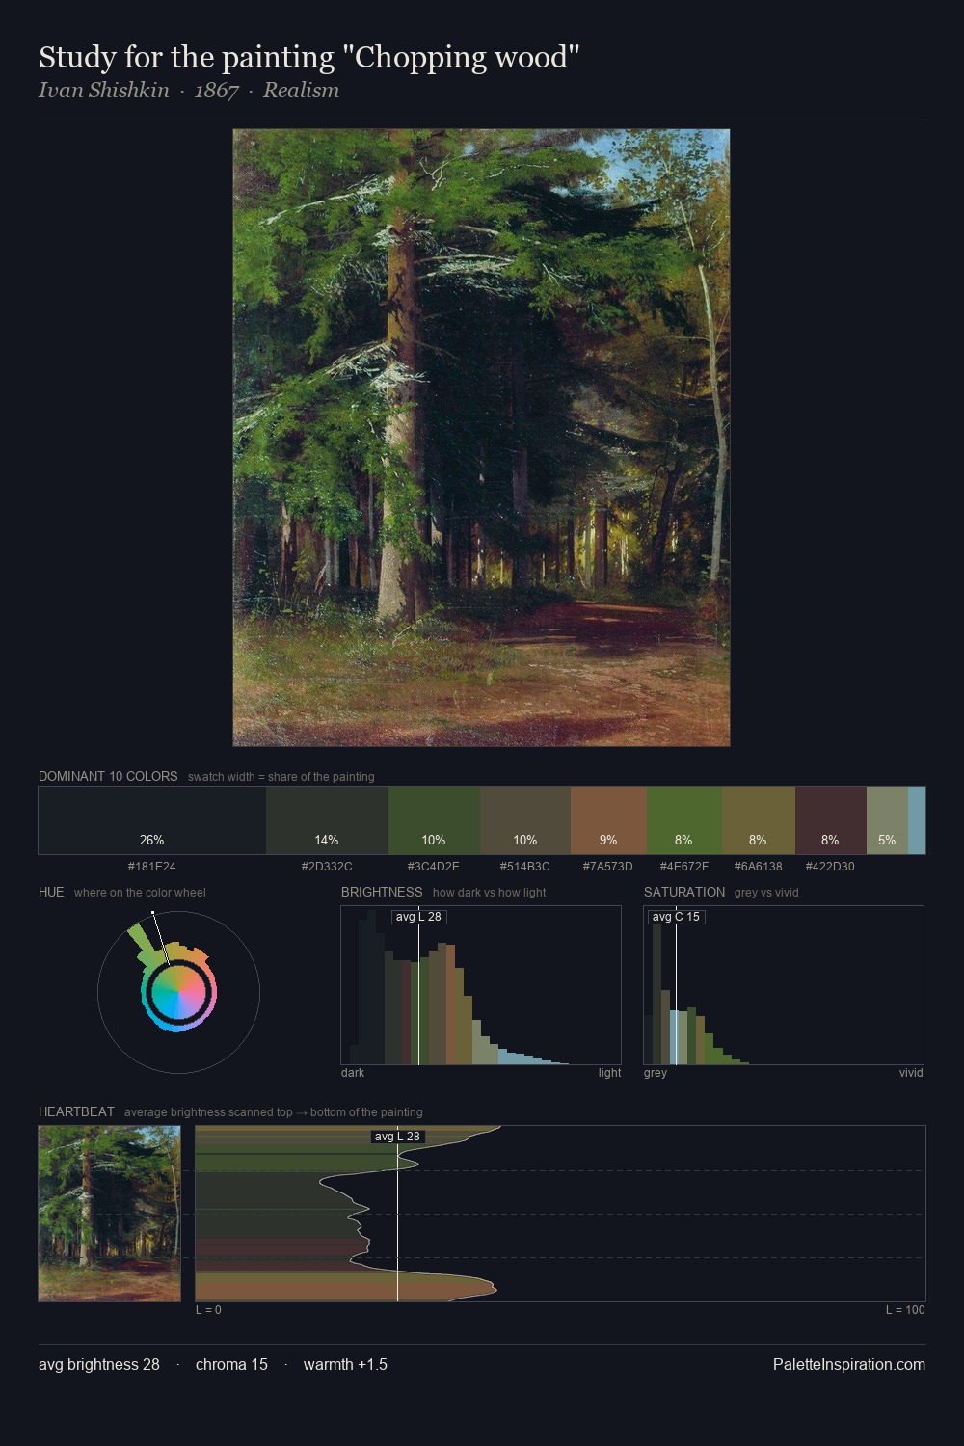Open the PaletteInspiration.com link
This screenshot has width=964, height=1446.
click(x=849, y=1364)
